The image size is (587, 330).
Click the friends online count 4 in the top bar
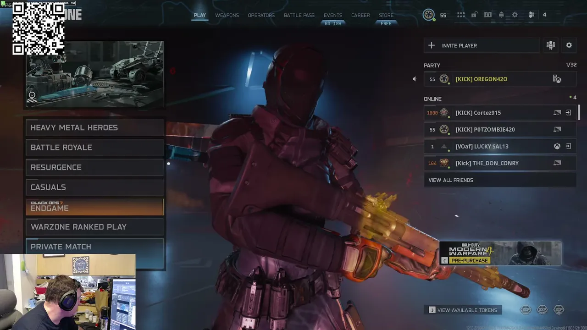click(x=544, y=15)
